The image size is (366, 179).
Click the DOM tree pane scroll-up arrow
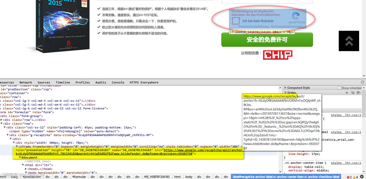pos(281,87)
